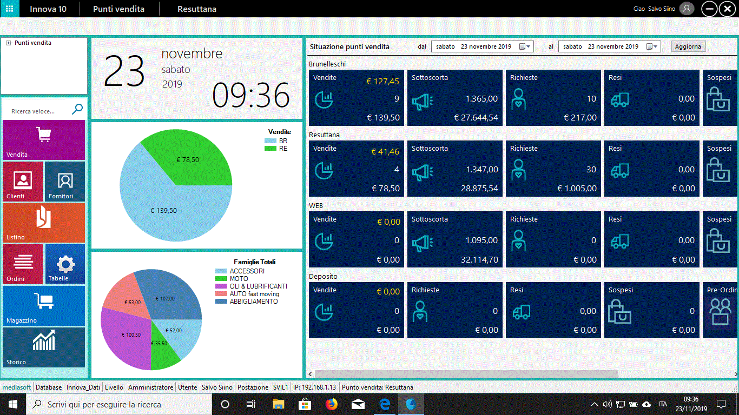The width and height of the screenshot is (739, 415).
Task: Open the Clienti tile
Action: [x=23, y=182]
